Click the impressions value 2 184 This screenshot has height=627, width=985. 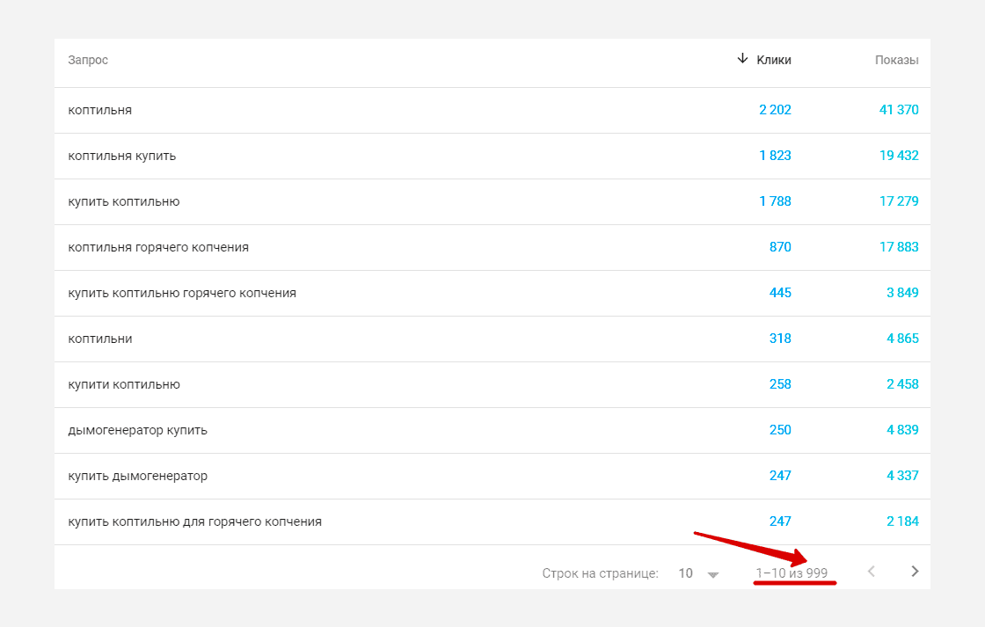pyautogui.click(x=902, y=521)
